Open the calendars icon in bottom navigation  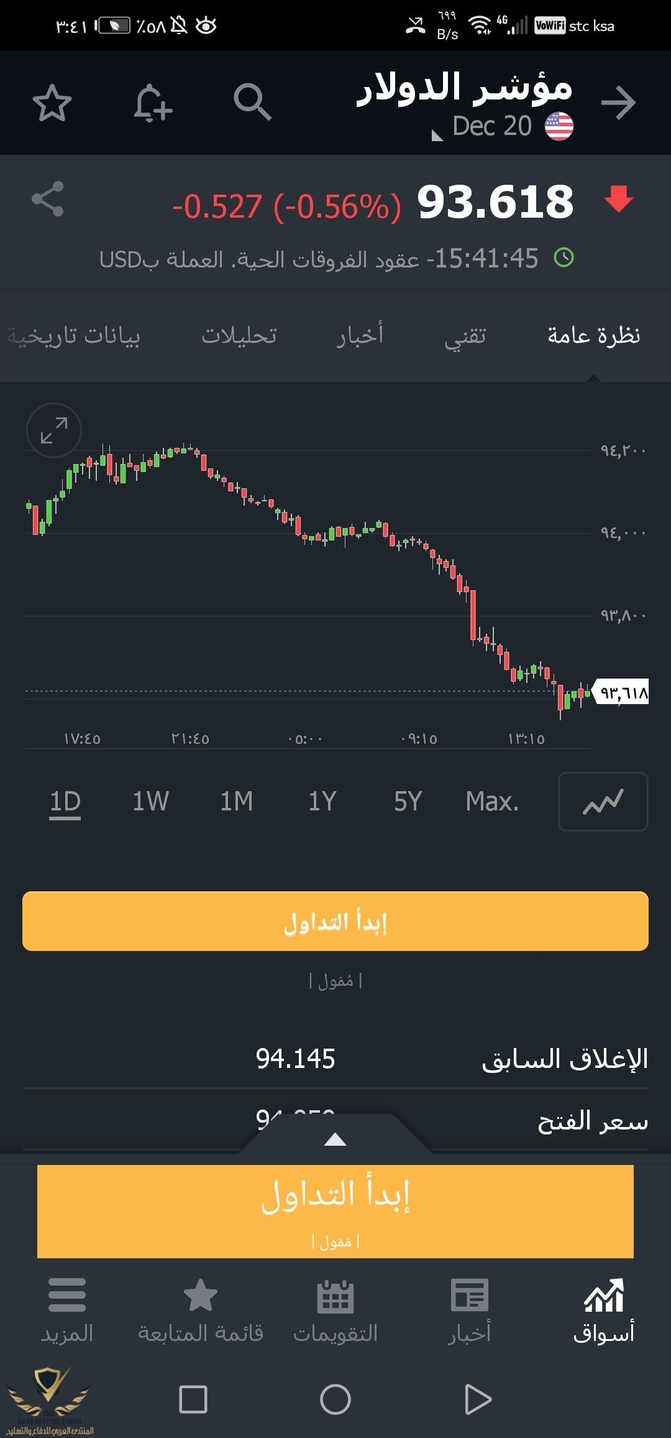(x=335, y=1310)
